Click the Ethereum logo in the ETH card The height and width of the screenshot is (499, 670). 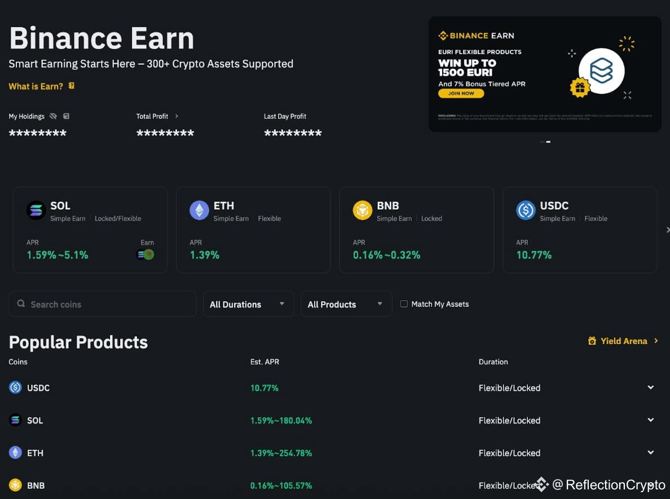point(199,210)
